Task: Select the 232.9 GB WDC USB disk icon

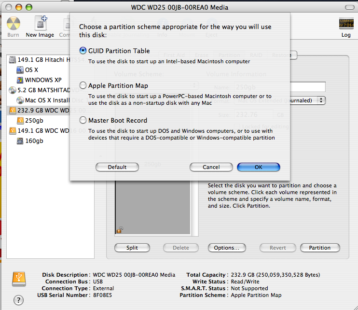Action: tap(13, 111)
